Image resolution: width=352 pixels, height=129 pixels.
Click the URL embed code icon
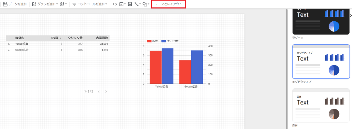(x=115, y=4)
